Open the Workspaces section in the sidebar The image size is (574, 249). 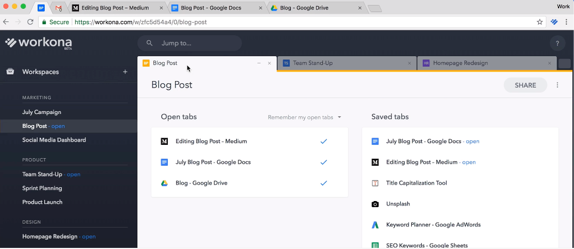40,72
